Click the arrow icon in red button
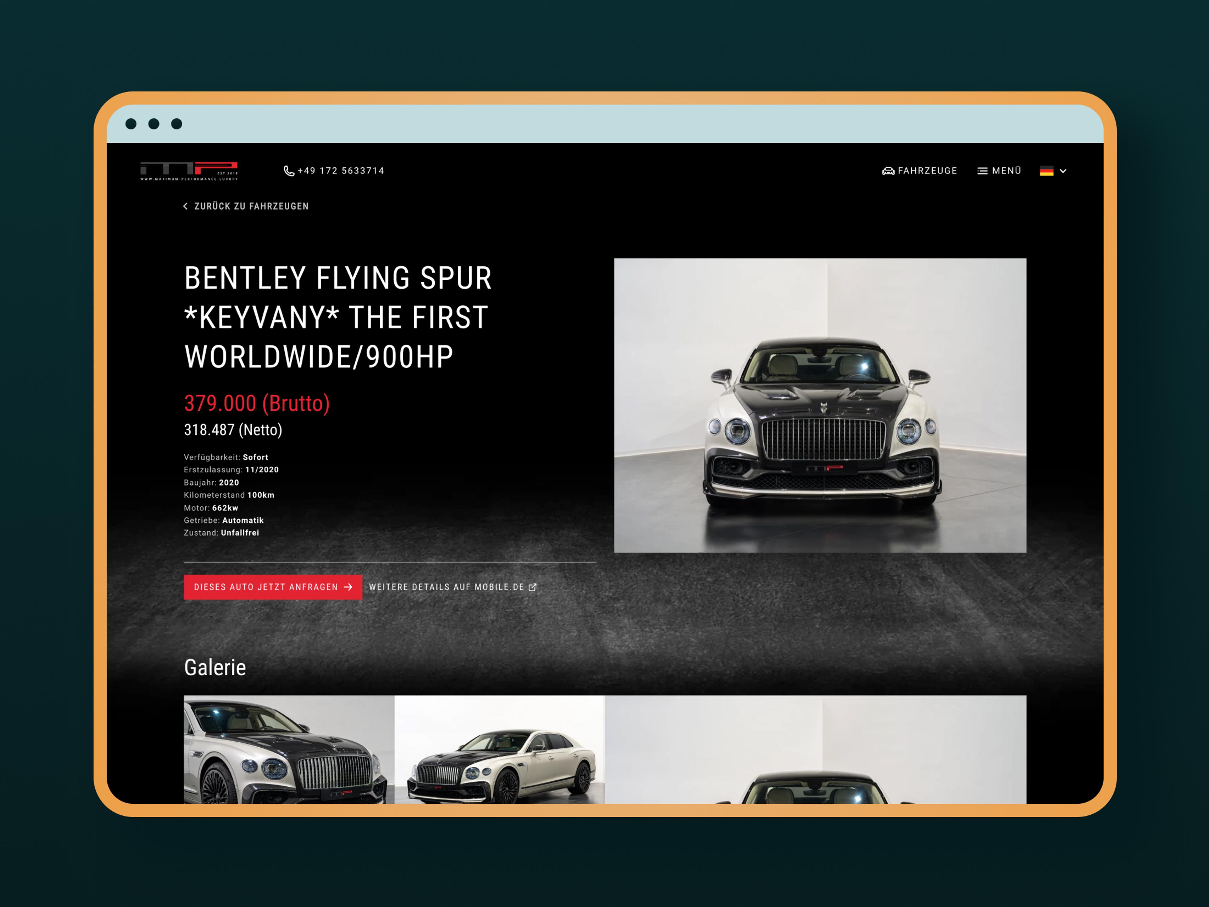This screenshot has width=1209, height=907. tap(348, 587)
